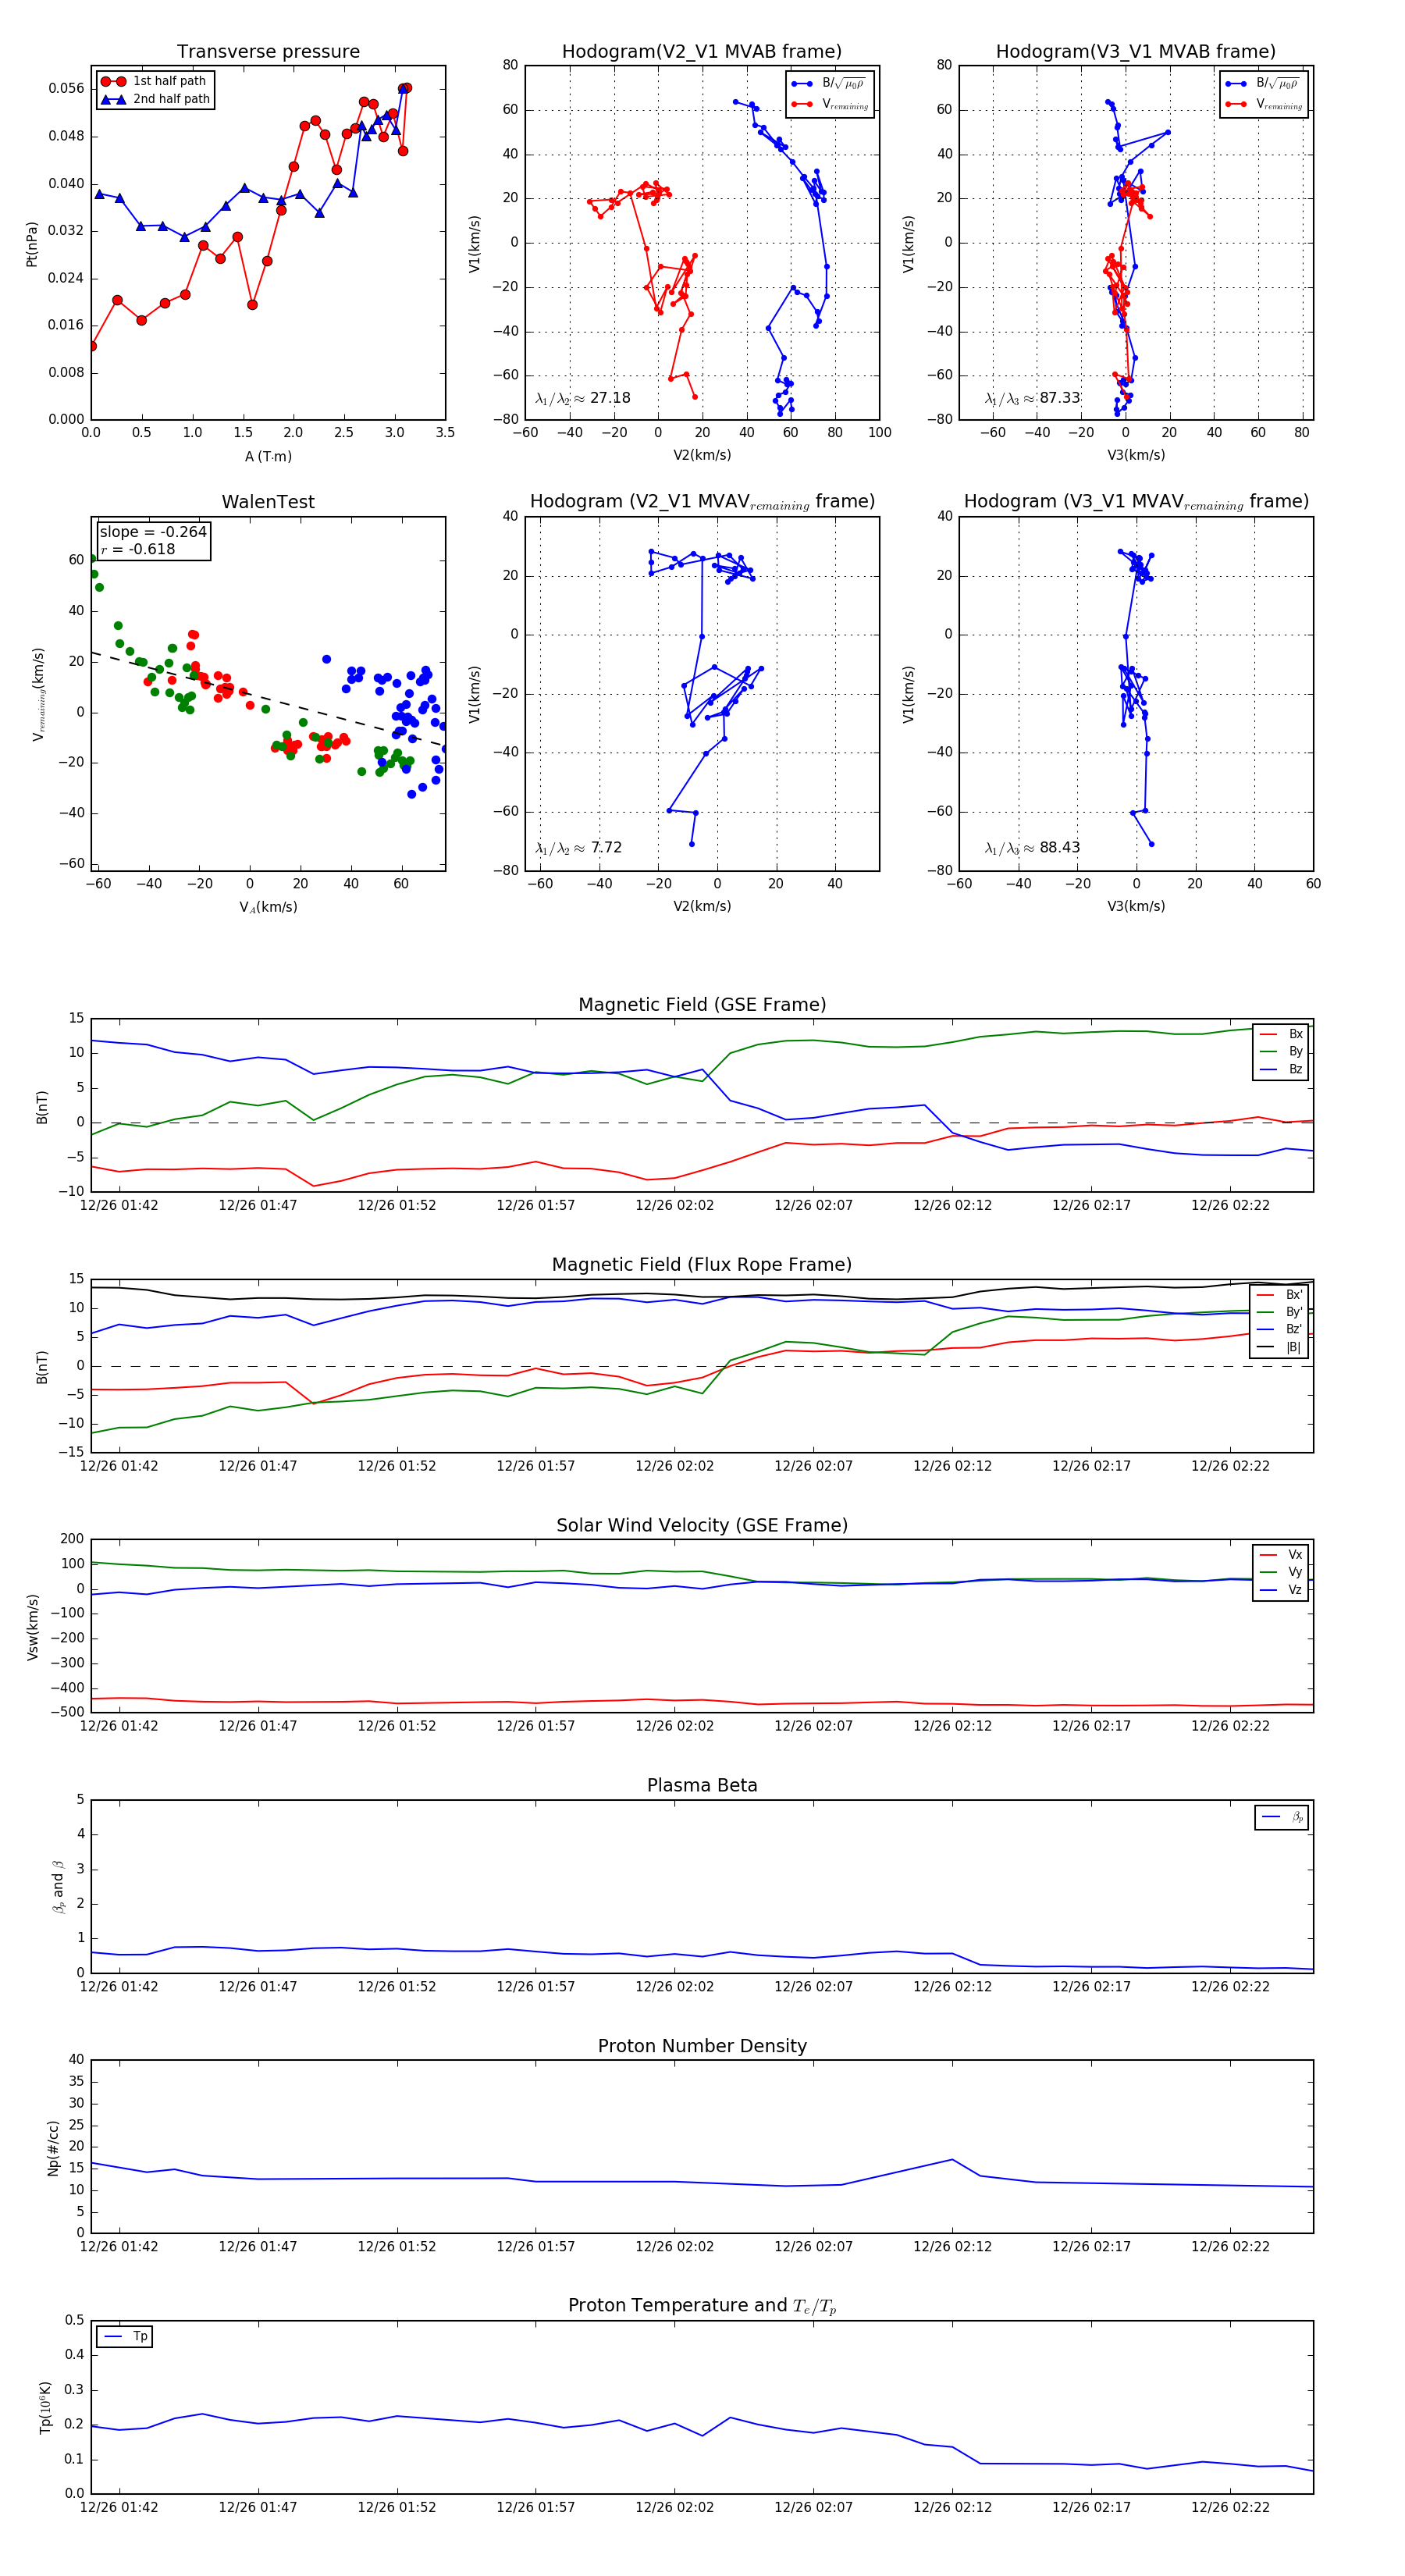1405x2576 pixels.
Task: Click '12/26 02:22' tick under Proton Temperature plot
Action: (1230, 2507)
